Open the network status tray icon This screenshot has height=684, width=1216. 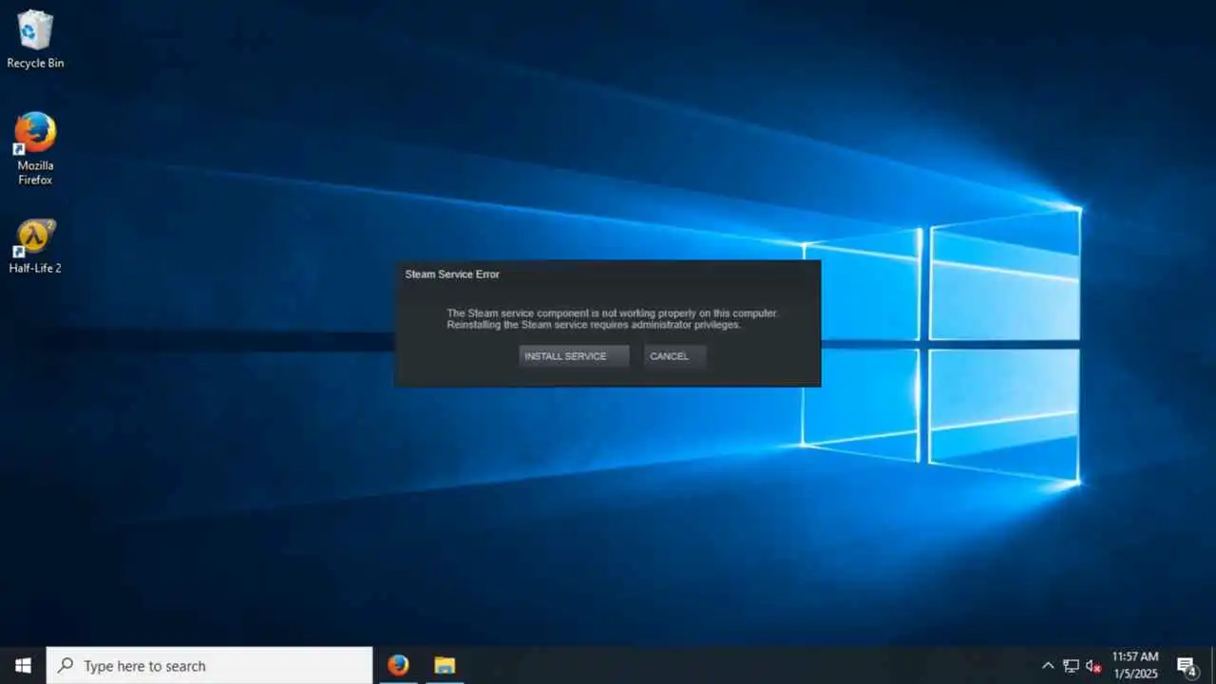coord(1071,666)
